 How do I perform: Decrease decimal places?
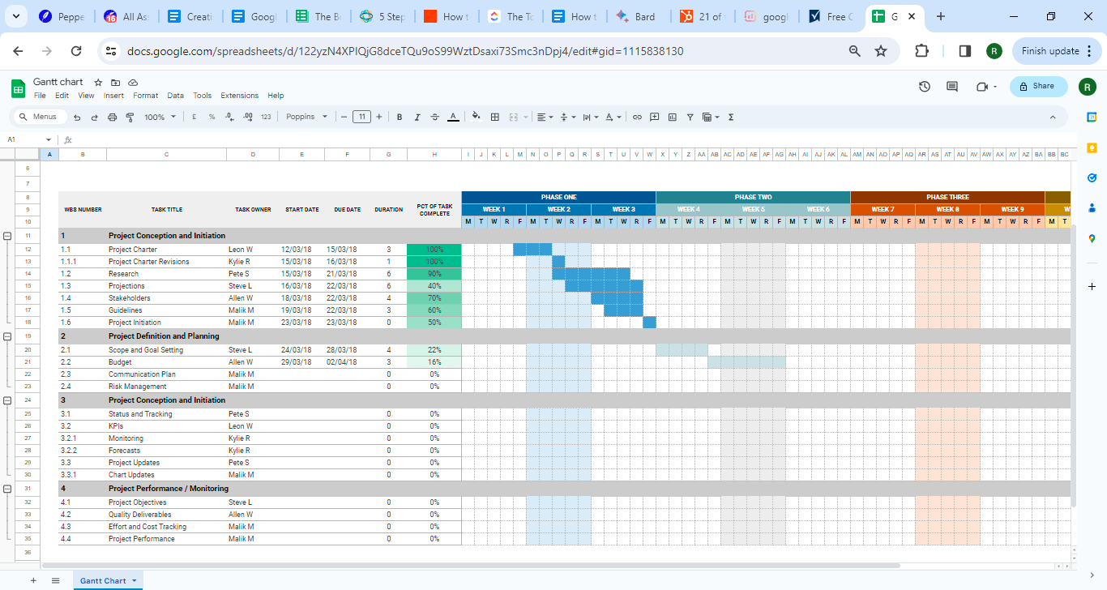(x=229, y=117)
